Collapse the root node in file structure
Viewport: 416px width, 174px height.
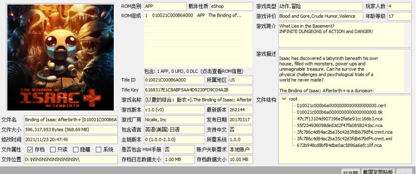tap(284, 99)
